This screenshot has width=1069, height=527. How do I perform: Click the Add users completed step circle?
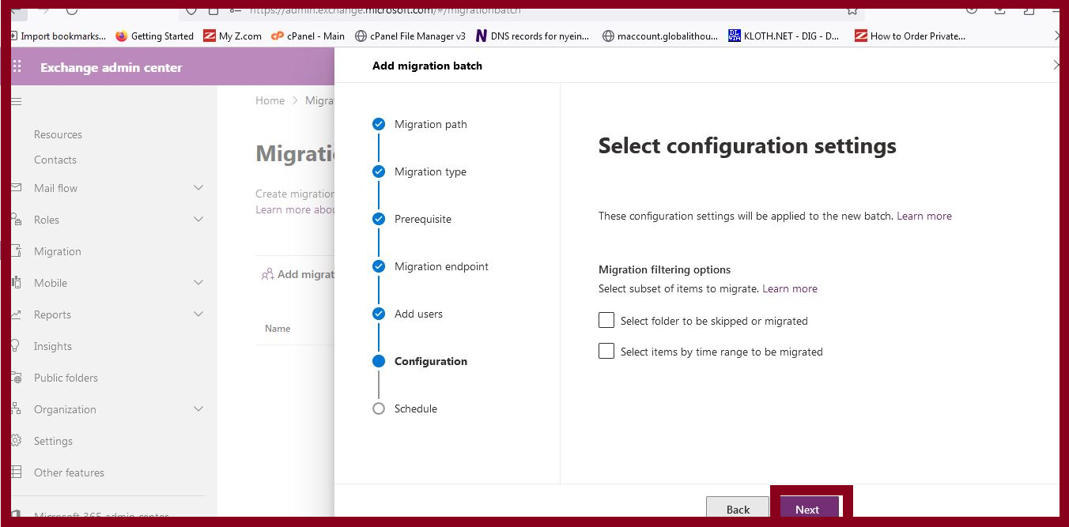point(379,314)
